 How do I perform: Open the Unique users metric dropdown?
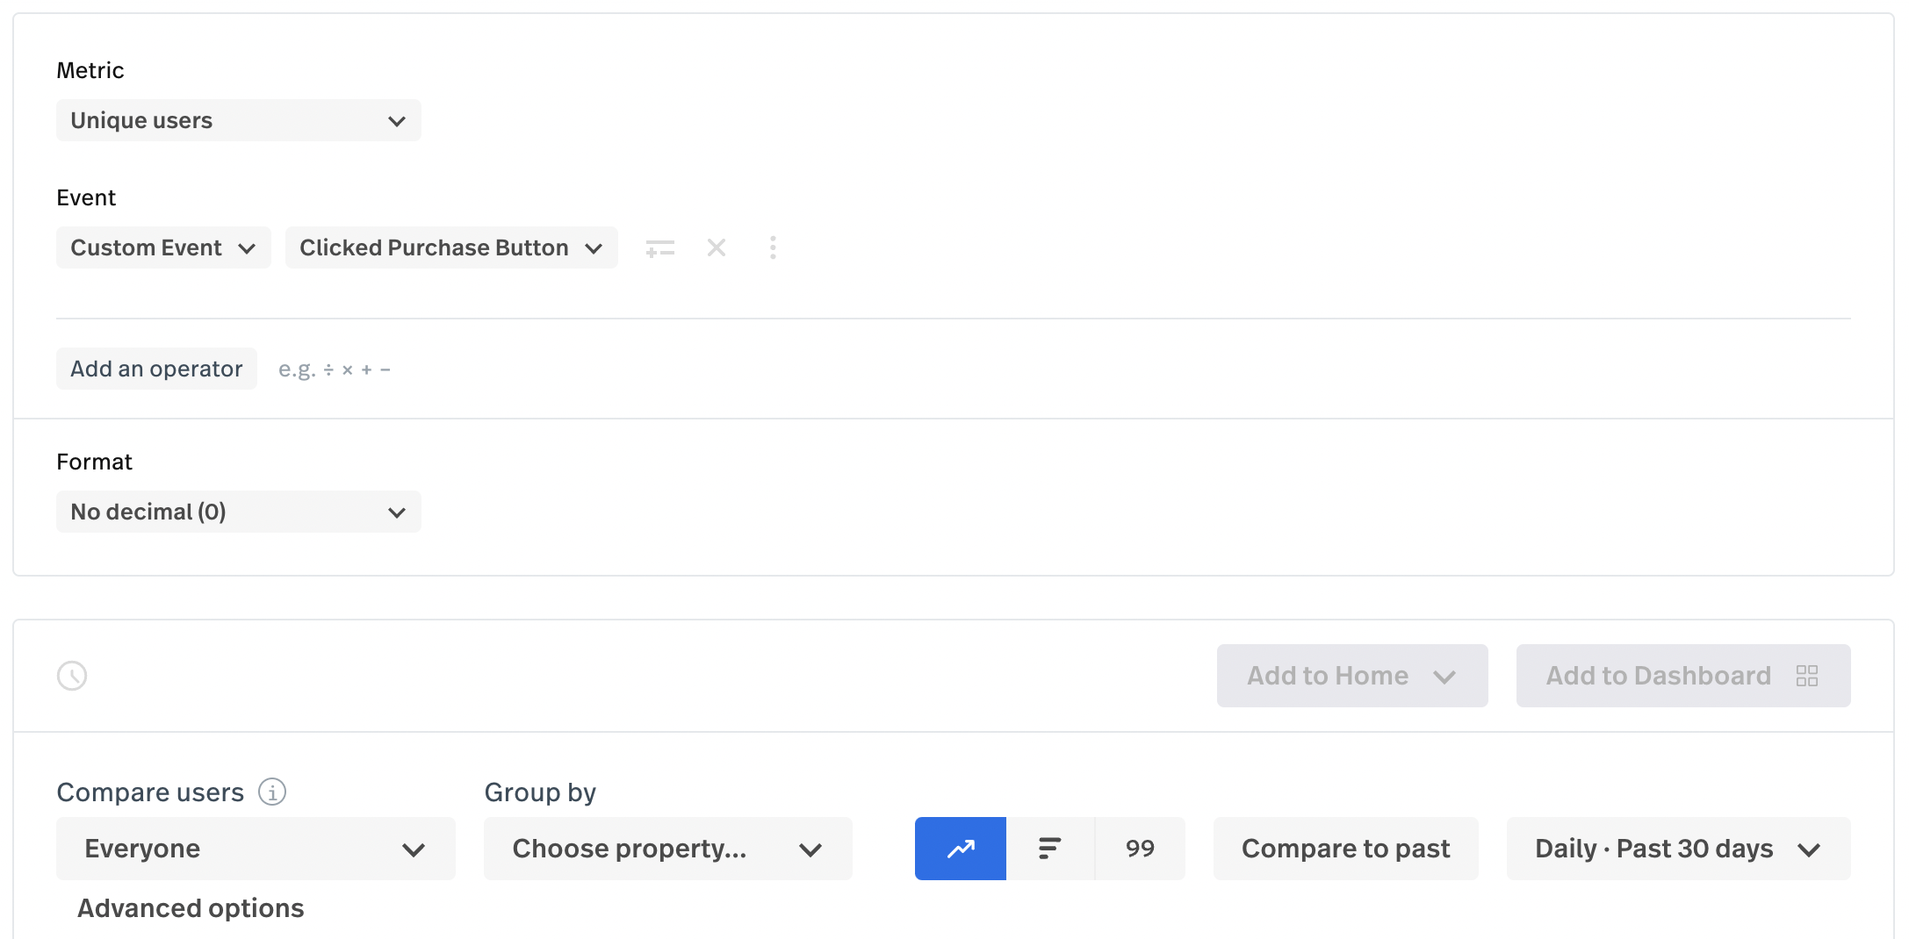pyautogui.click(x=238, y=120)
